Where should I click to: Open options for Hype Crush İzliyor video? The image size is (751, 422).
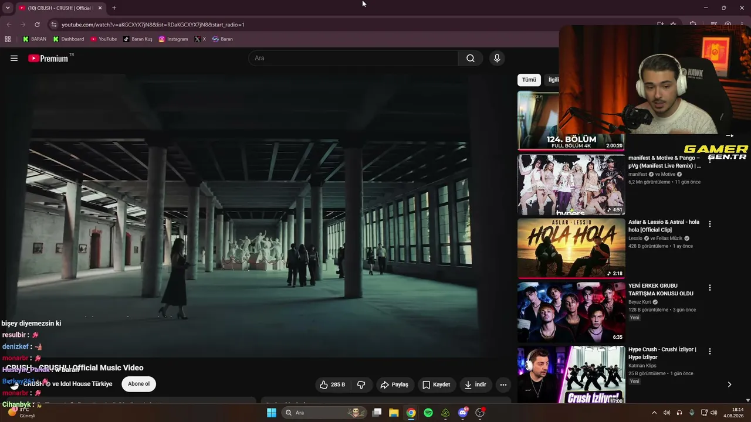point(710,351)
